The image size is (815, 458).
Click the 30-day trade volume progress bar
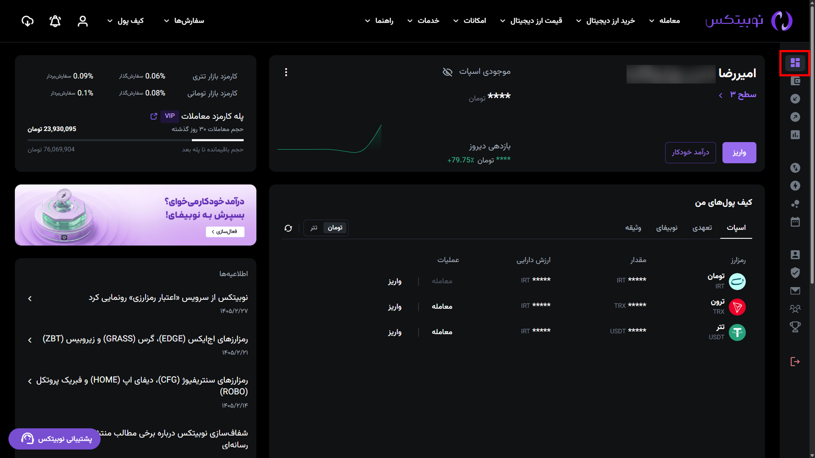tap(135, 140)
